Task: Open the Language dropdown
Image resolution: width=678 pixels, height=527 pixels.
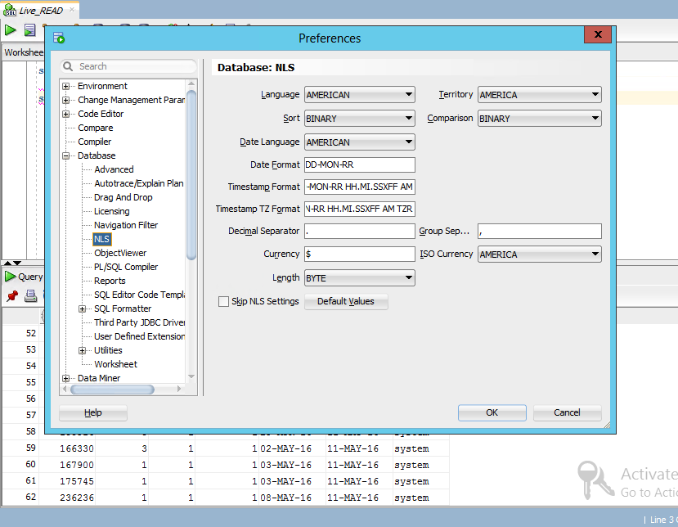Action: tap(360, 95)
